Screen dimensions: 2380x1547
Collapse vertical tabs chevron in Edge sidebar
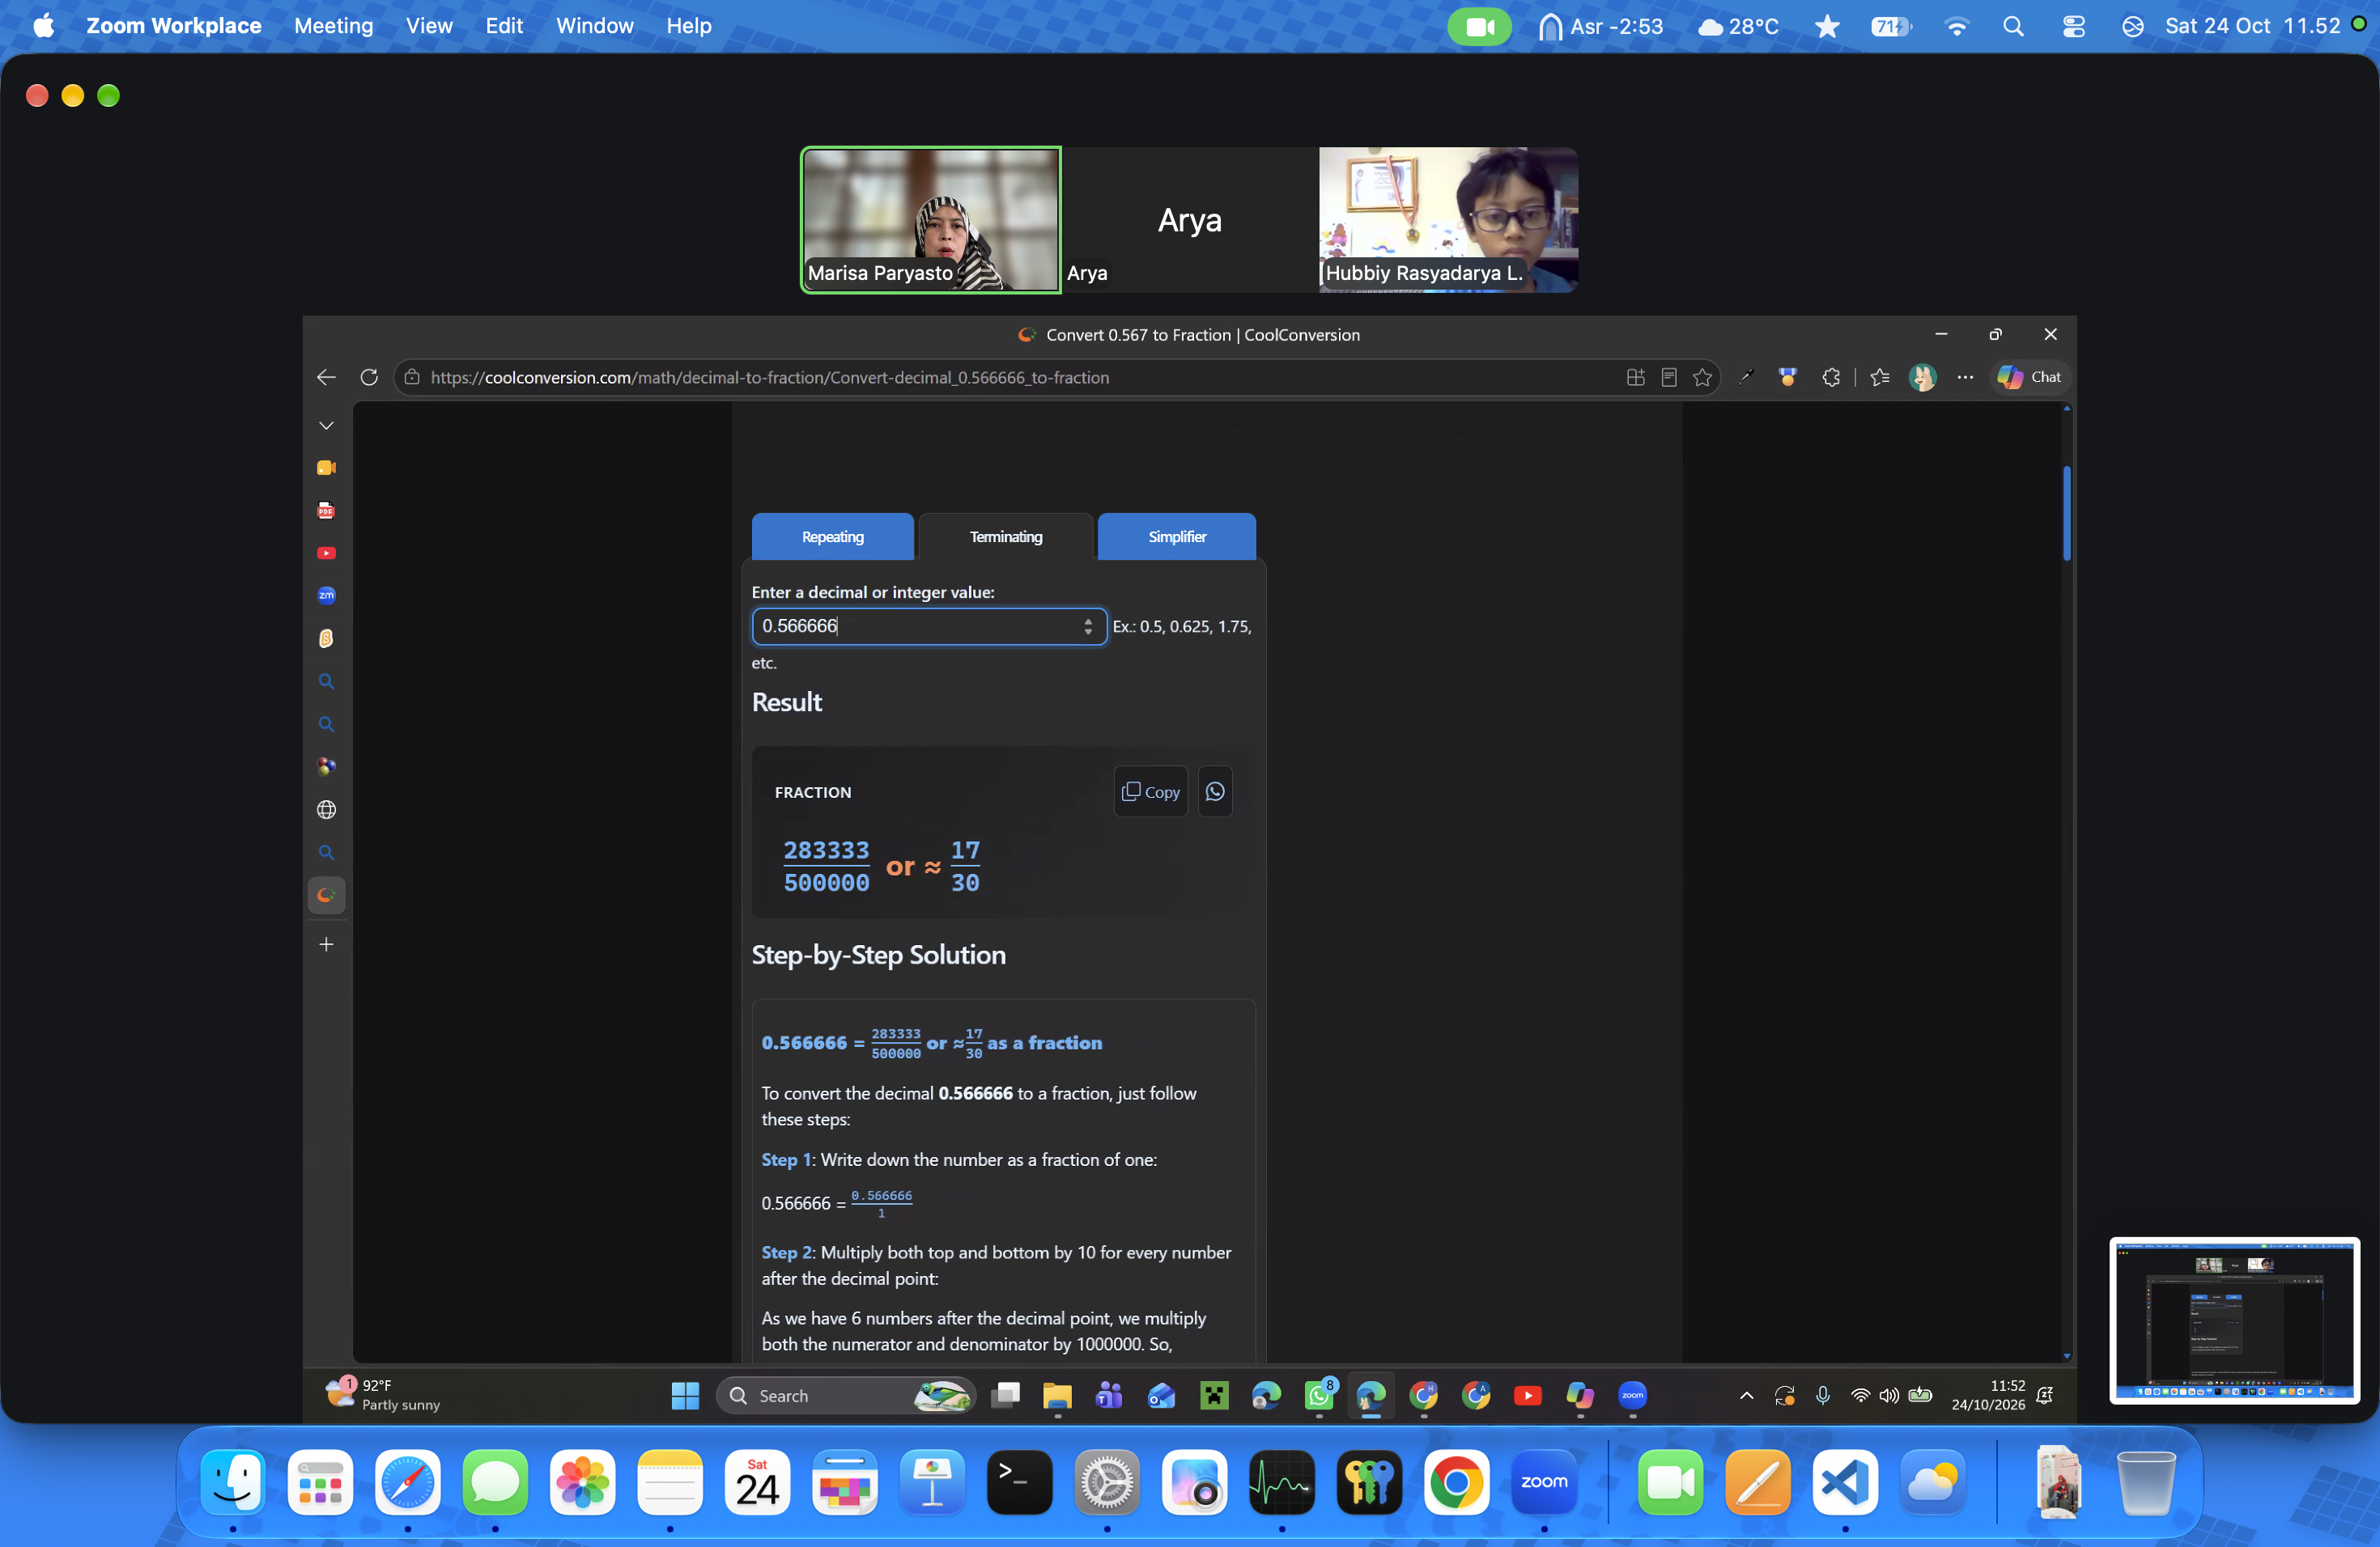point(326,426)
